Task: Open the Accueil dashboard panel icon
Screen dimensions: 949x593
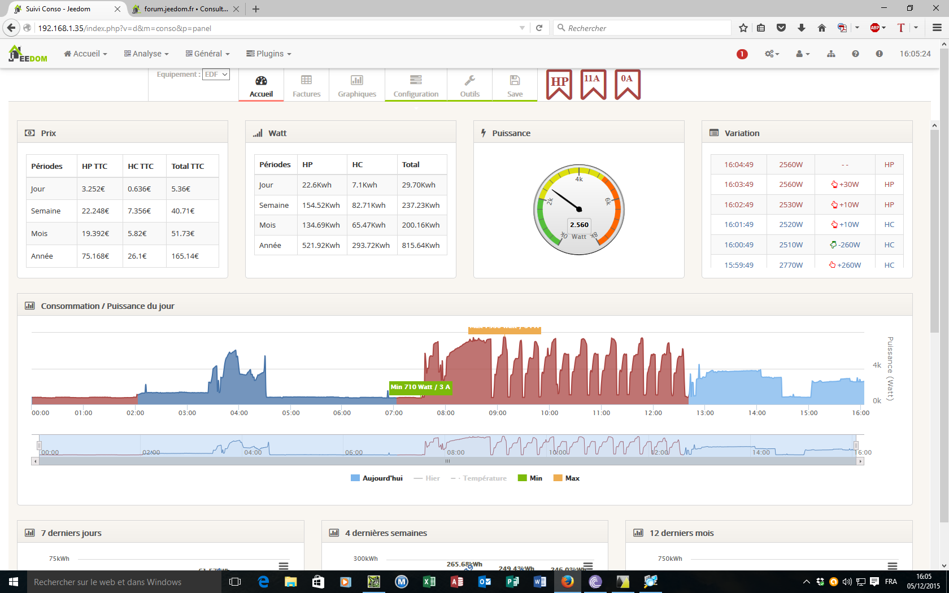Action: (x=261, y=81)
